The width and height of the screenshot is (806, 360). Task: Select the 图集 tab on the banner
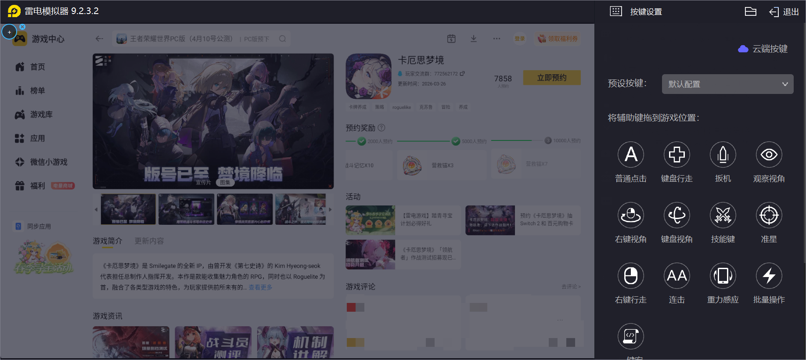[x=225, y=182]
